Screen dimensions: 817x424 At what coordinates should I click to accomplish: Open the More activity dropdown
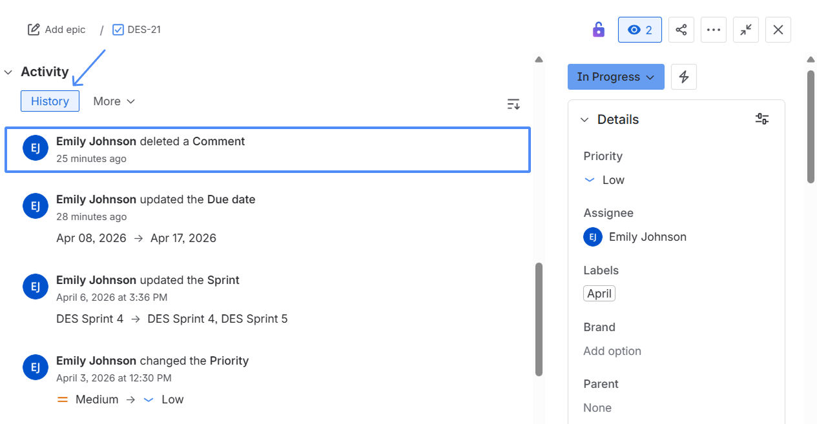(114, 101)
